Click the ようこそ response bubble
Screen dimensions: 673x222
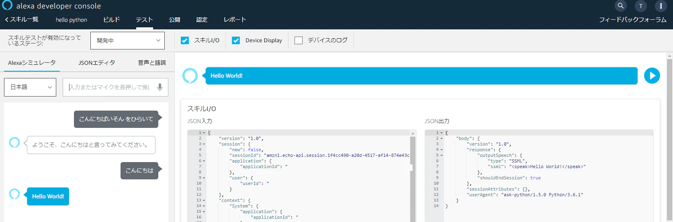(x=90, y=145)
